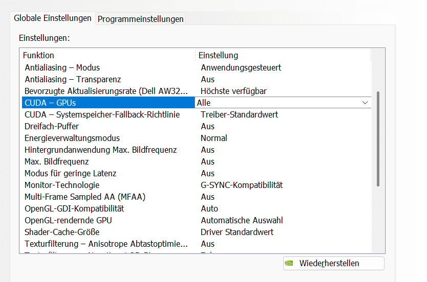The image size is (427, 282).
Task: Click Aus value for Hintergrundanwendung Max. Bildfrequenz
Action: click(x=207, y=150)
